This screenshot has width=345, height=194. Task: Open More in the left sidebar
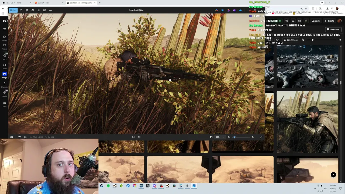pyautogui.click(x=5, y=104)
